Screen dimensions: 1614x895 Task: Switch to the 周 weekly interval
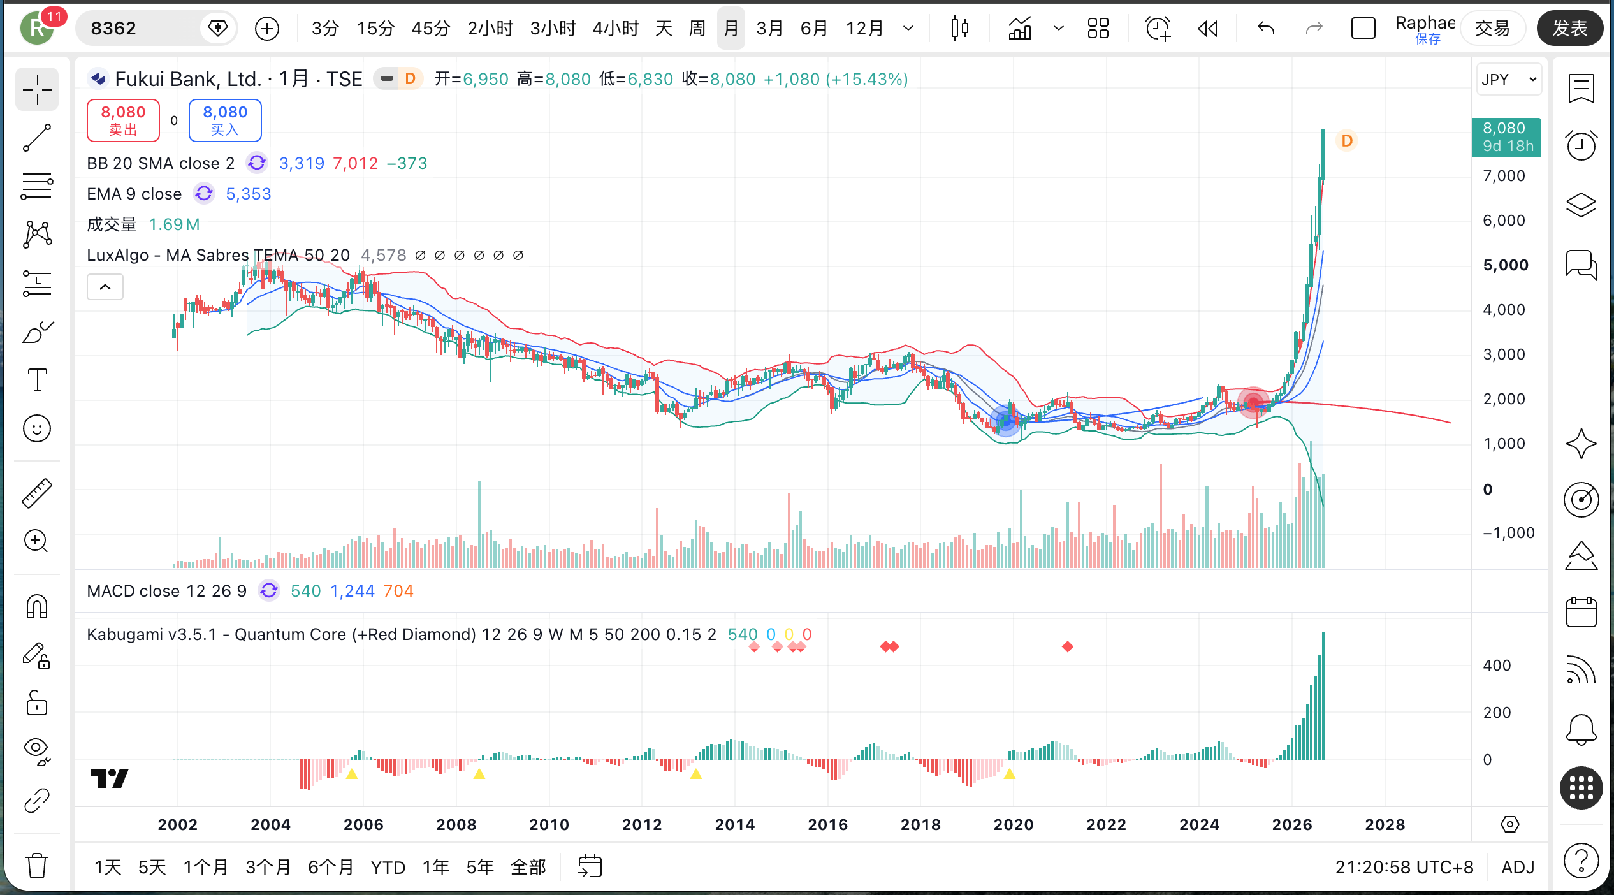pyautogui.click(x=697, y=28)
